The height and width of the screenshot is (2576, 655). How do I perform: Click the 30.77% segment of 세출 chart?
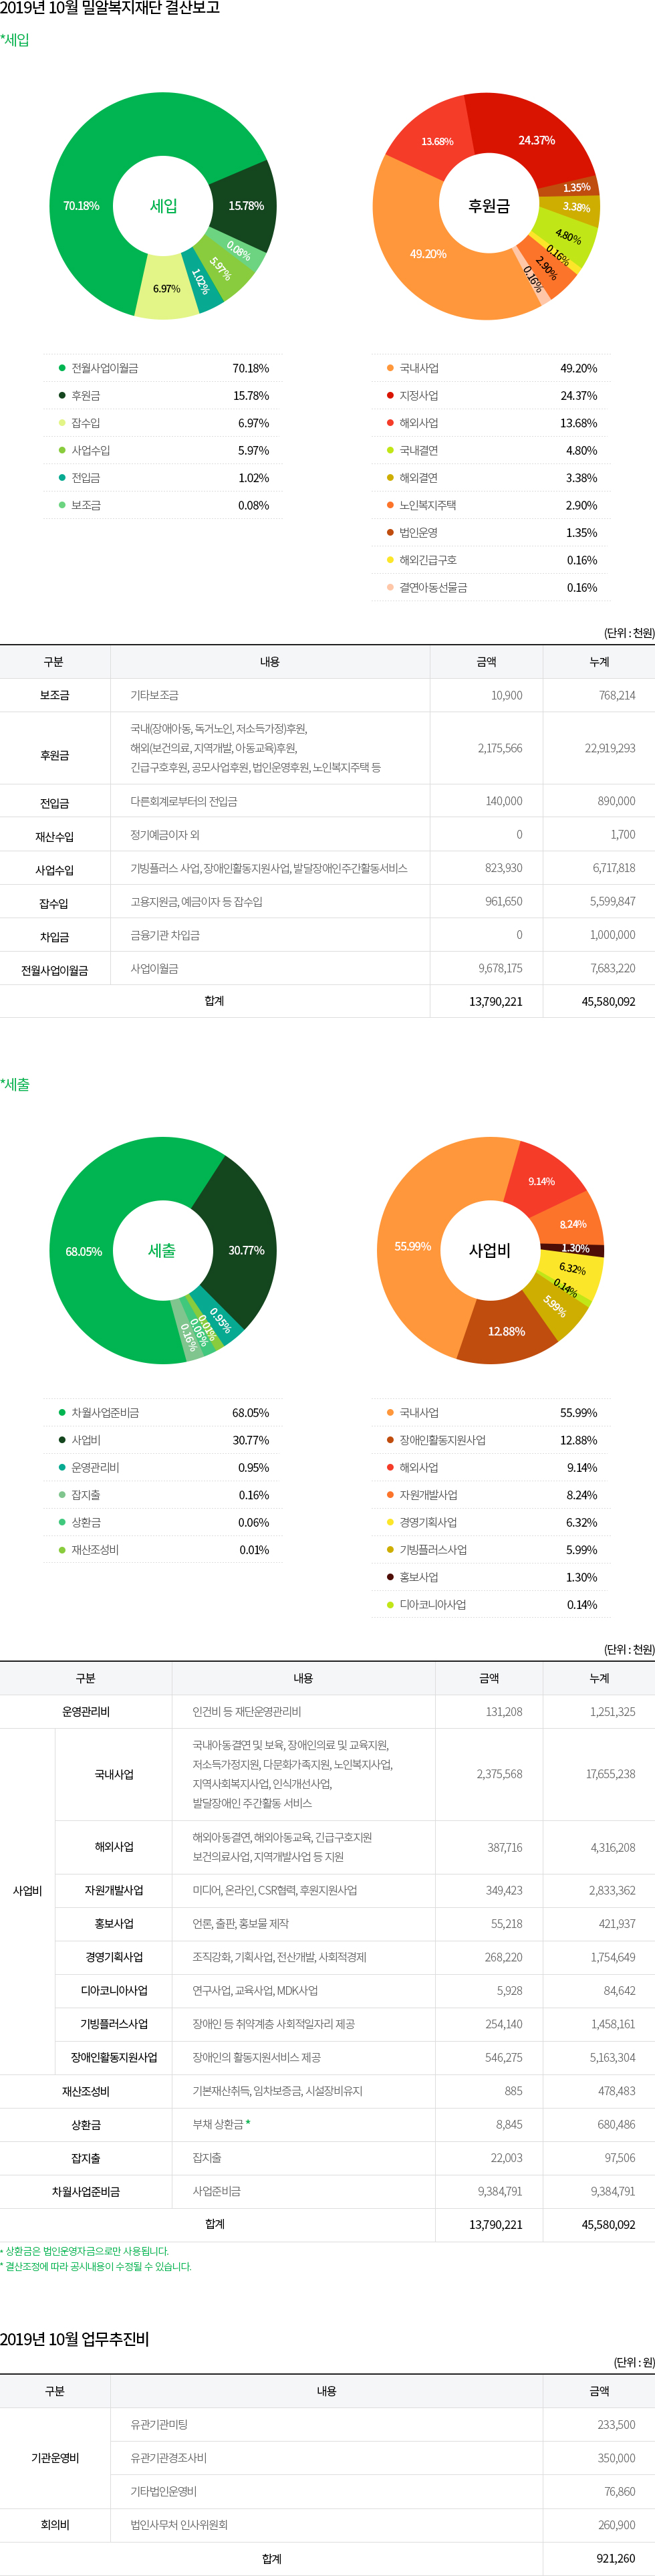click(246, 1250)
